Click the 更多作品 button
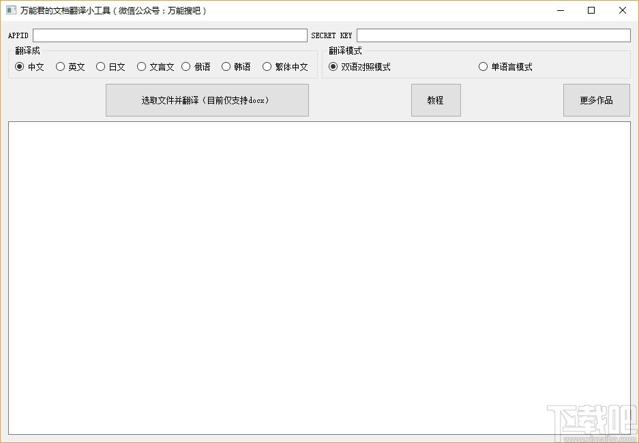The width and height of the screenshot is (639, 443). (596, 100)
